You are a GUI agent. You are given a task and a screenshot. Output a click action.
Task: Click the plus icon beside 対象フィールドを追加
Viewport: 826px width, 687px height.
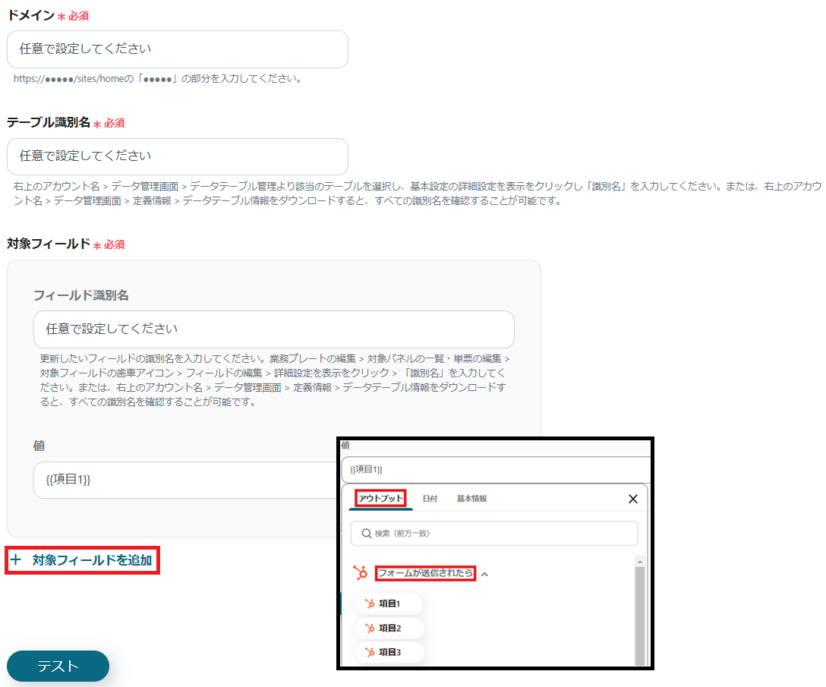pyautogui.click(x=16, y=559)
